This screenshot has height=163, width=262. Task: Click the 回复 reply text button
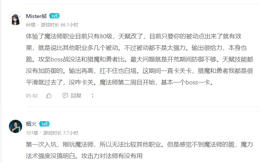coord(76,96)
